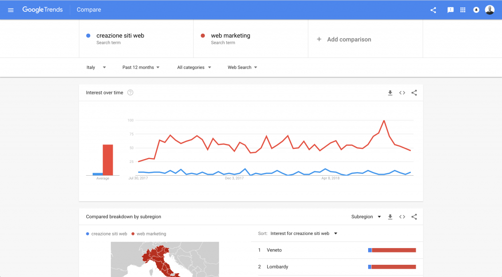Click the Lombardy comparison bar
The height and width of the screenshot is (277, 502).
pyautogui.click(x=392, y=267)
